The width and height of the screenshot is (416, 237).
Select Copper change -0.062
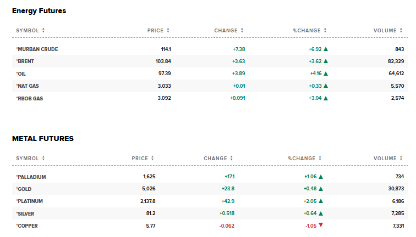coord(227,226)
